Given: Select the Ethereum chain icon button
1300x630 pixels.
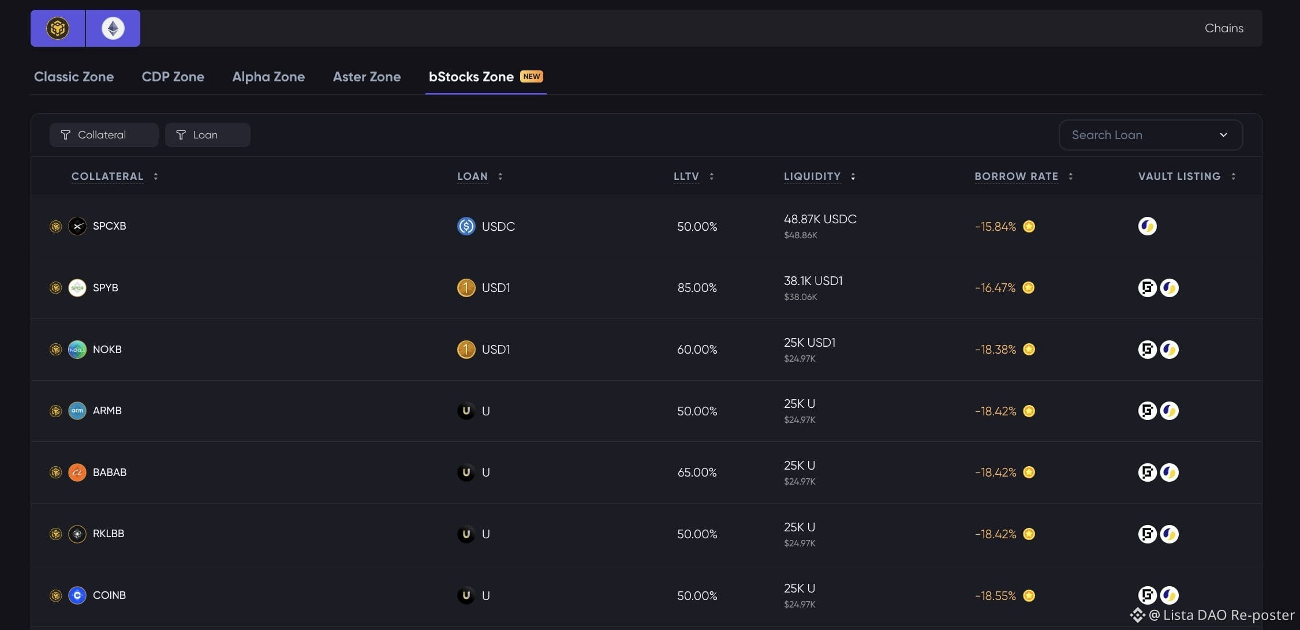Looking at the screenshot, I should [x=113, y=28].
